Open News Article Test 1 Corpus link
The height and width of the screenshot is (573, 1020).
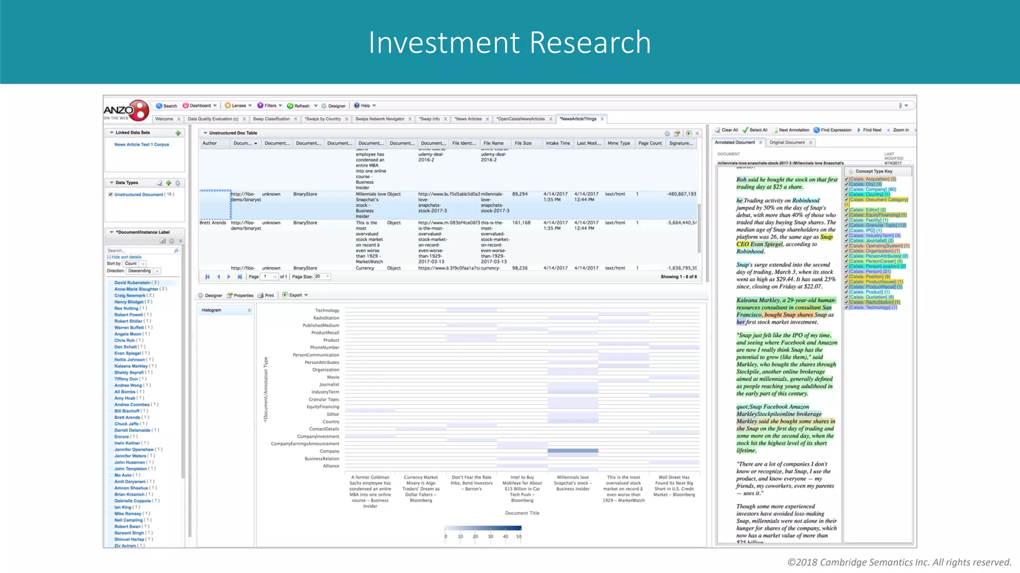(x=141, y=145)
